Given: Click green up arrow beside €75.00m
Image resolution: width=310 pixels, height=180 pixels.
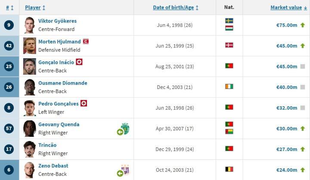Looking at the screenshot, I should pos(302,25).
